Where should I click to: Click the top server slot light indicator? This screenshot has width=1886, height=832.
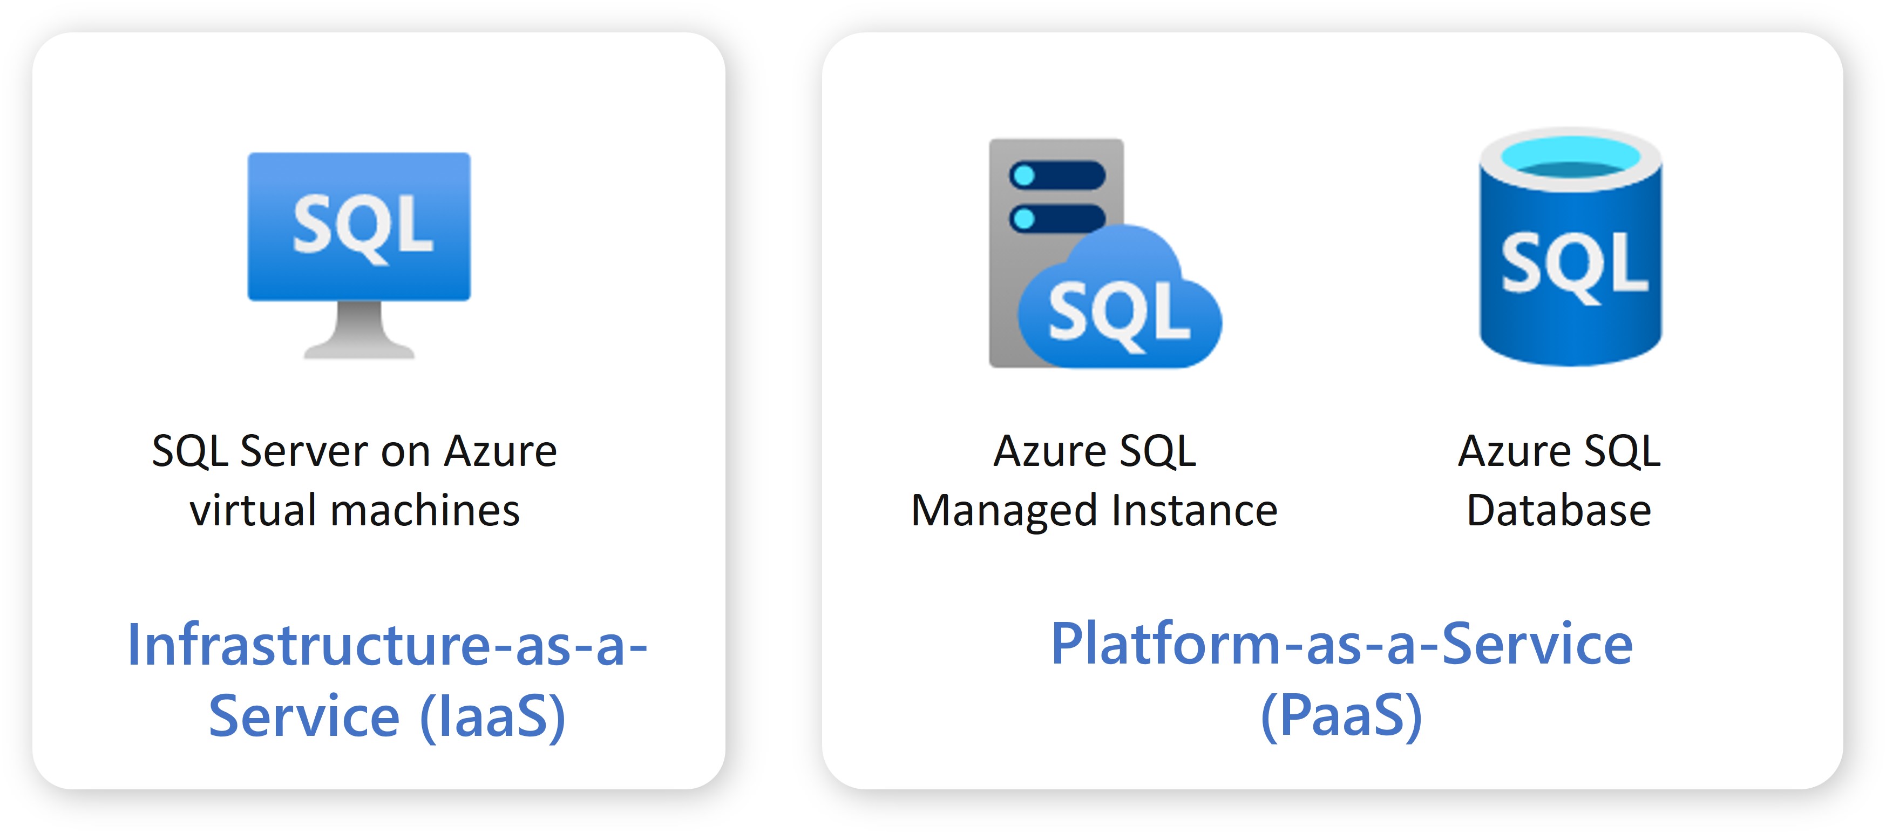(1023, 176)
